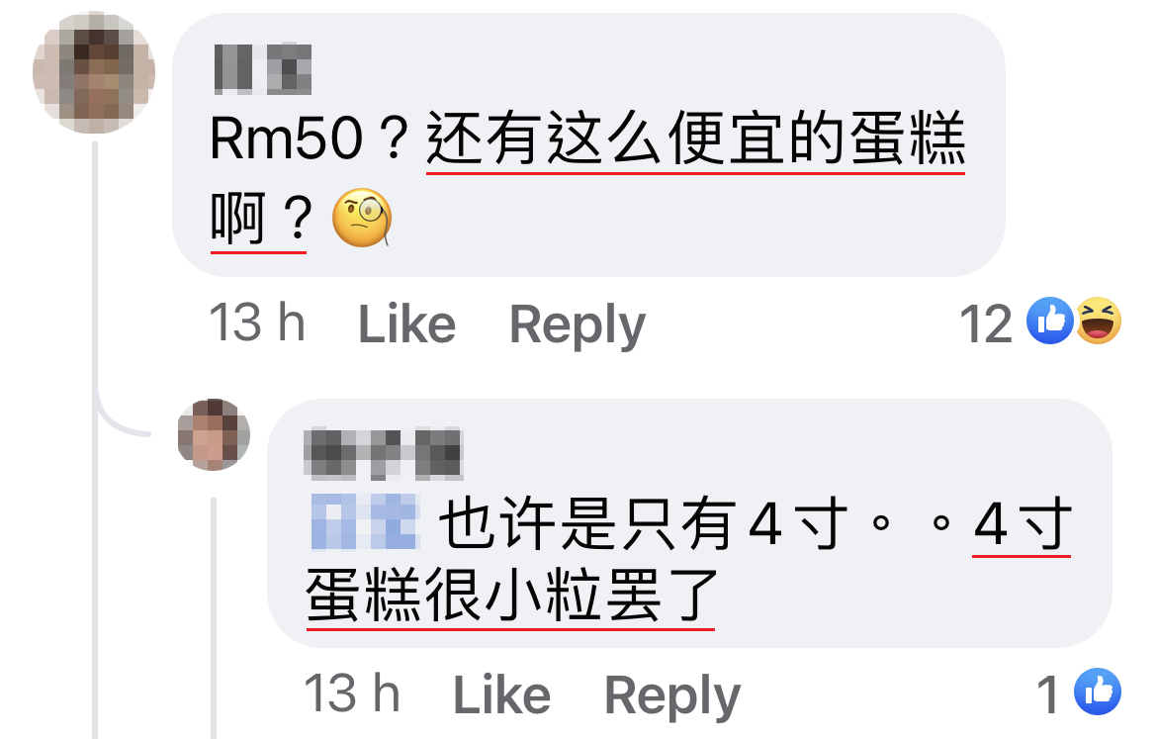The image size is (1157, 739).
Task: Like the Rm50 cake comment
Action: [x=406, y=324]
